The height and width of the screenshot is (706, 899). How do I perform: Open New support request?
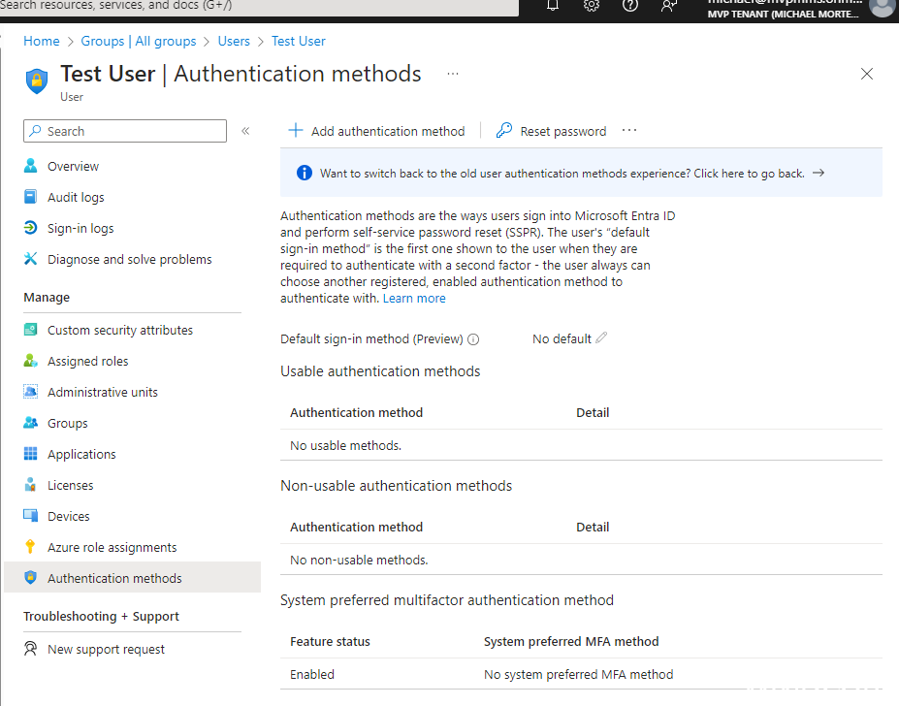pyautogui.click(x=106, y=650)
